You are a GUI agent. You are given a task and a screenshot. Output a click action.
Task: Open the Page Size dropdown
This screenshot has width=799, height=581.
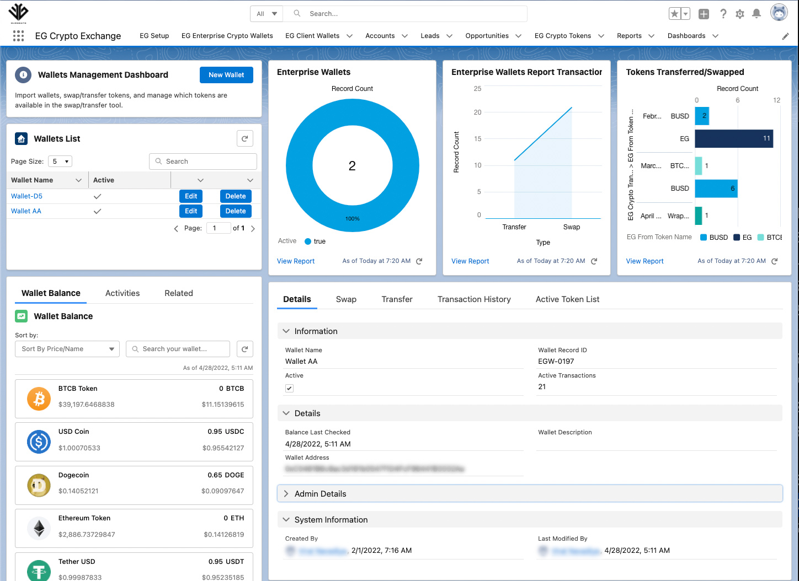60,162
